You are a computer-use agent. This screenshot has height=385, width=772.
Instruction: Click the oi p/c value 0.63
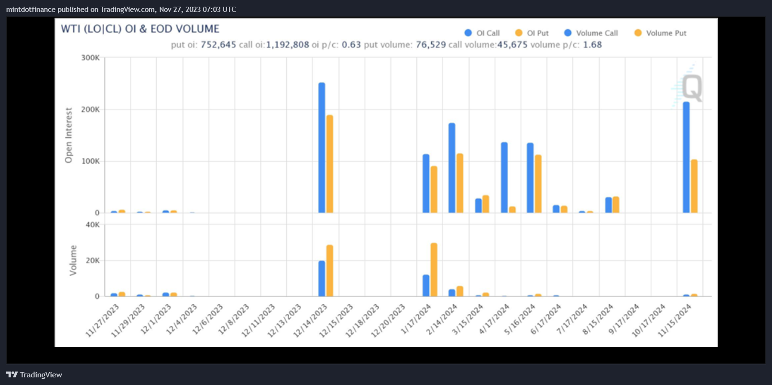(x=351, y=45)
